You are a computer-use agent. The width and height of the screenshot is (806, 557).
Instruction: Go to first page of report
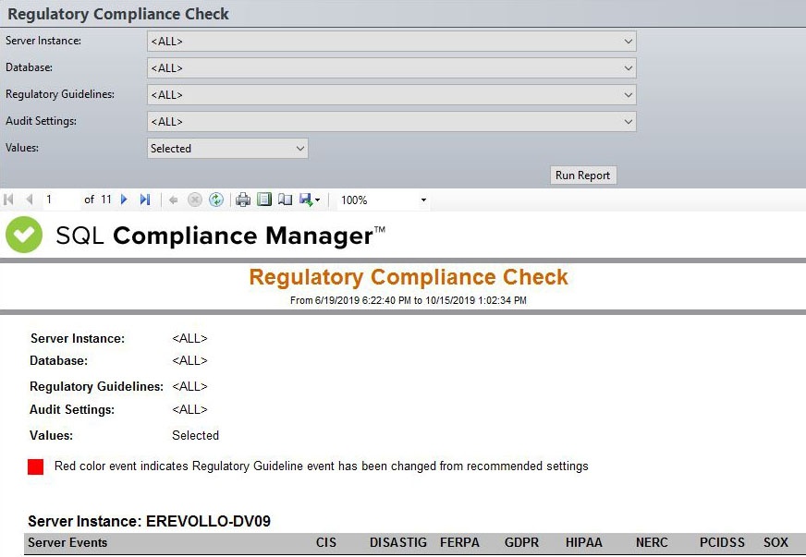8,200
